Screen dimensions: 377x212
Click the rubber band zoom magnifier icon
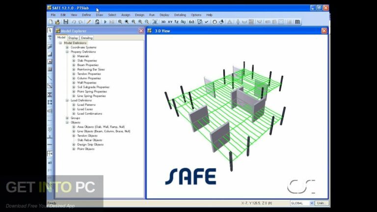(120, 22)
